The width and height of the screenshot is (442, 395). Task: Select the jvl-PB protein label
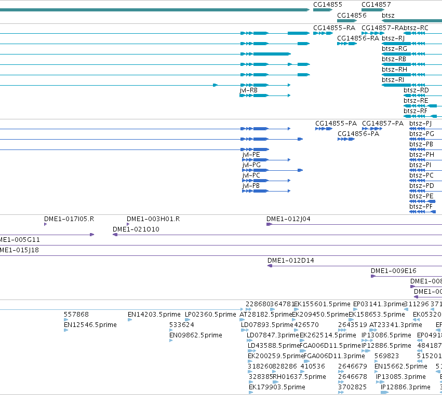tap(250, 186)
